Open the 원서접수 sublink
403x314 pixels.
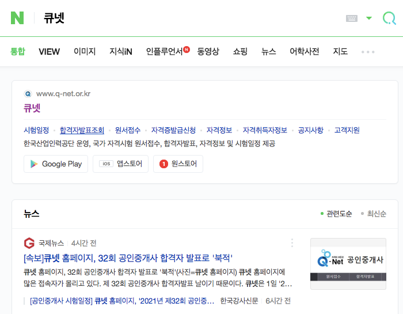(127, 130)
